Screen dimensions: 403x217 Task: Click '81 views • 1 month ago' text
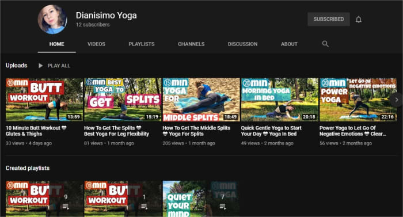tap(109, 143)
